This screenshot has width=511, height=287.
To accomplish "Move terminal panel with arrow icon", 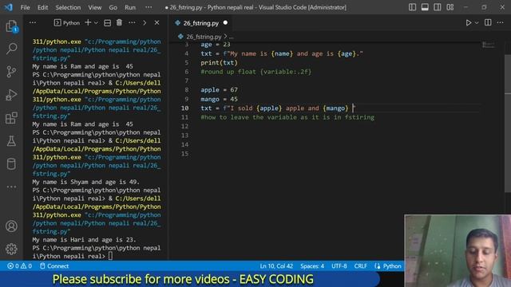I will point(145,23).
